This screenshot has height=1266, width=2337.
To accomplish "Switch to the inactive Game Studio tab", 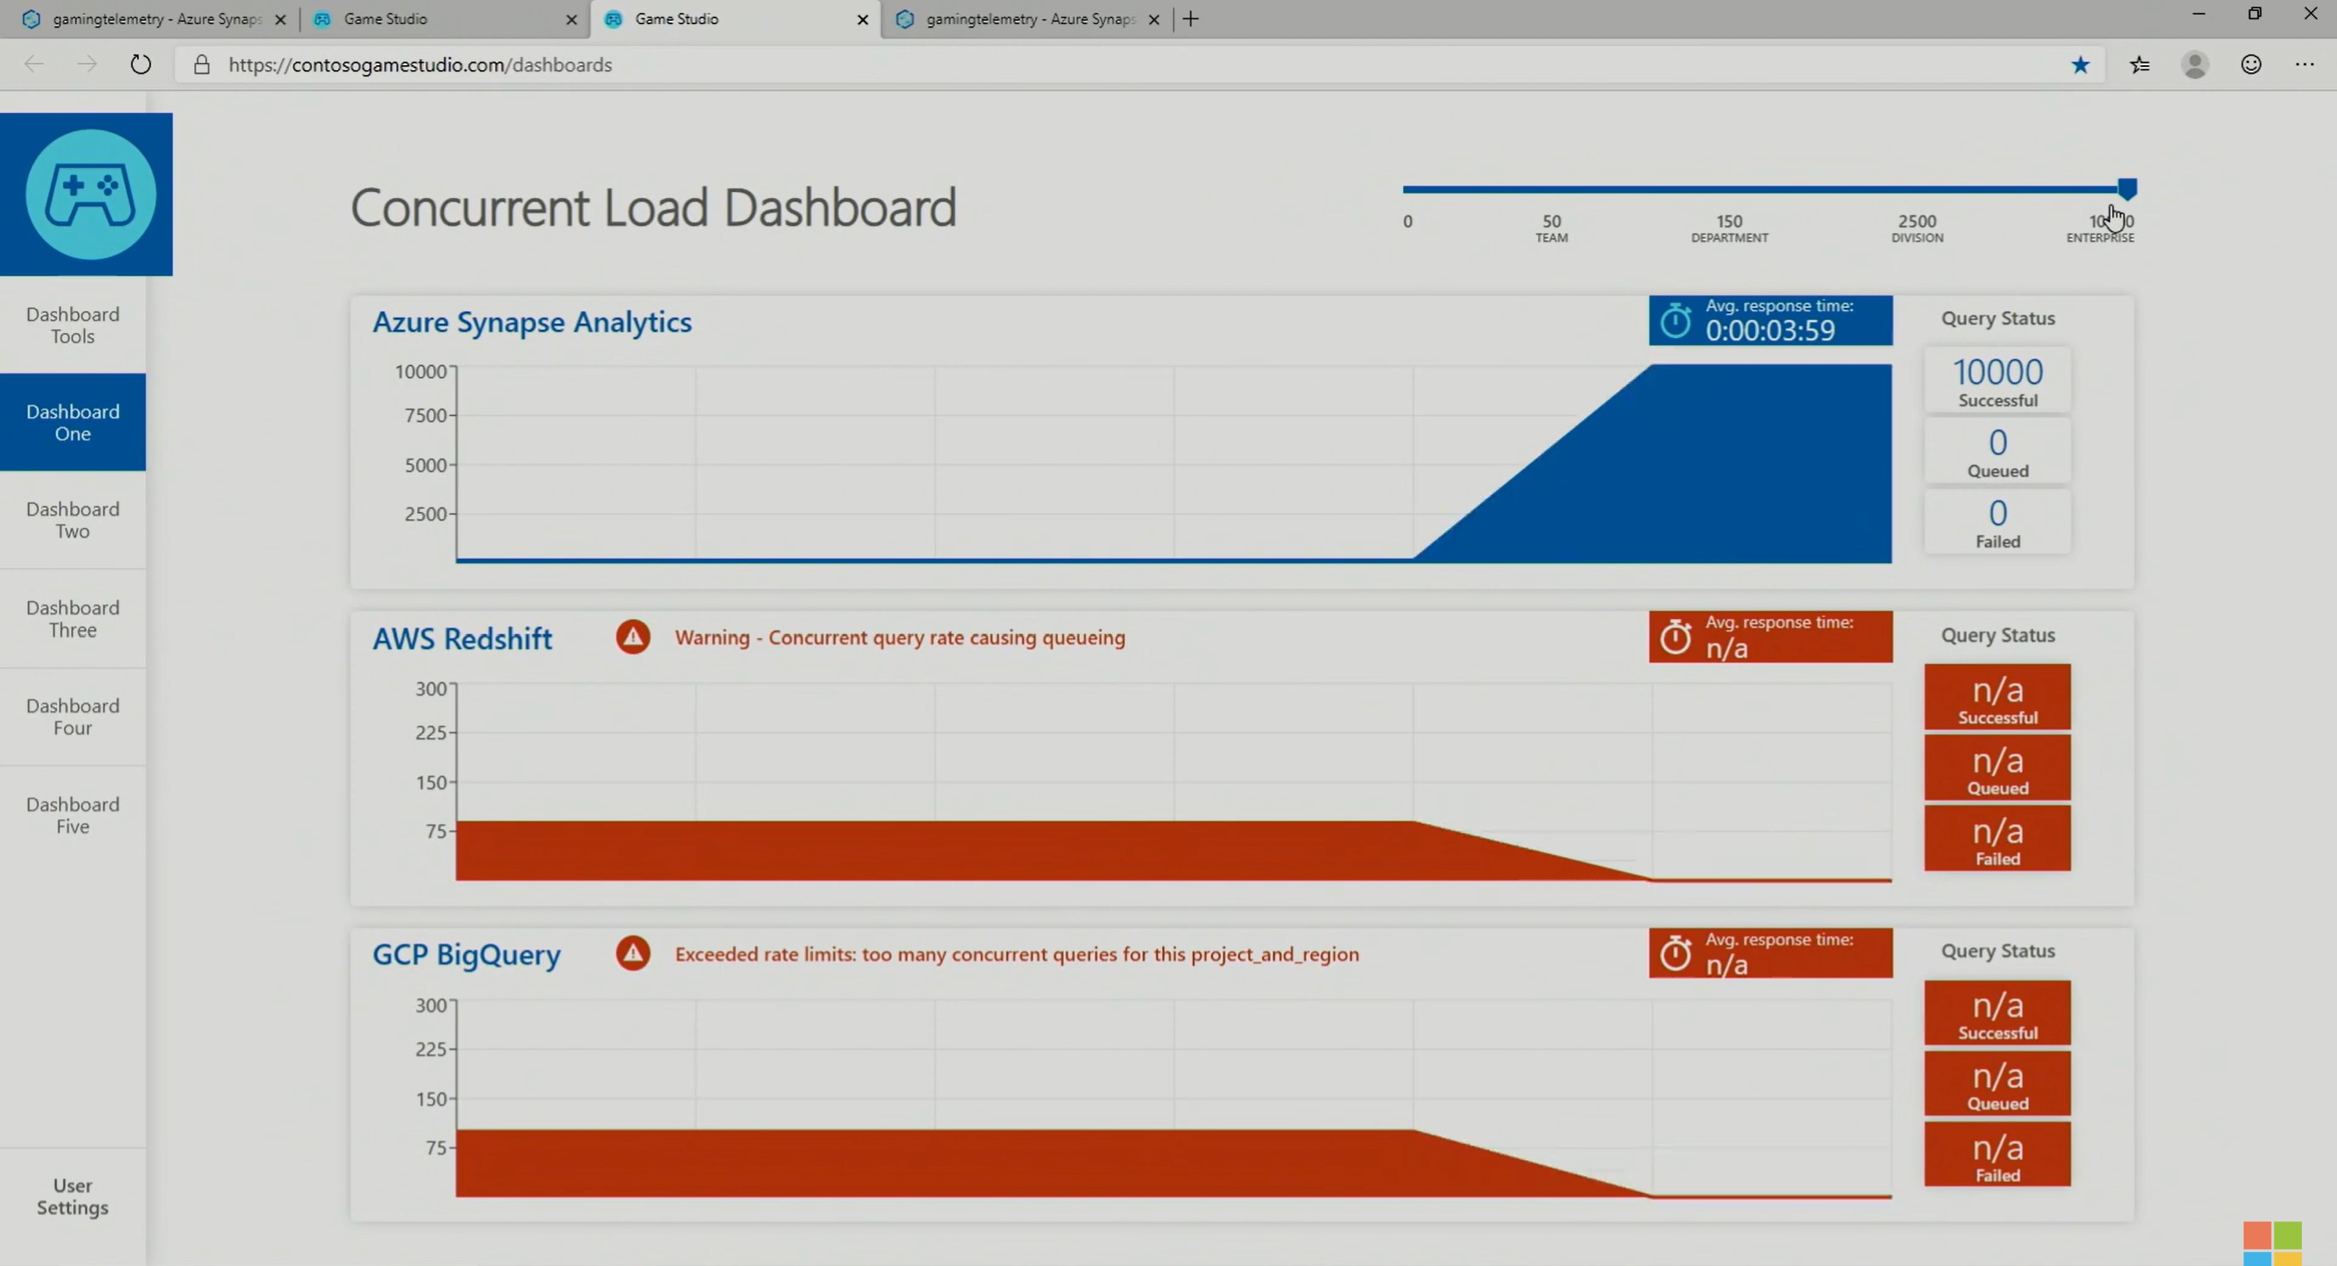I will tap(443, 19).
